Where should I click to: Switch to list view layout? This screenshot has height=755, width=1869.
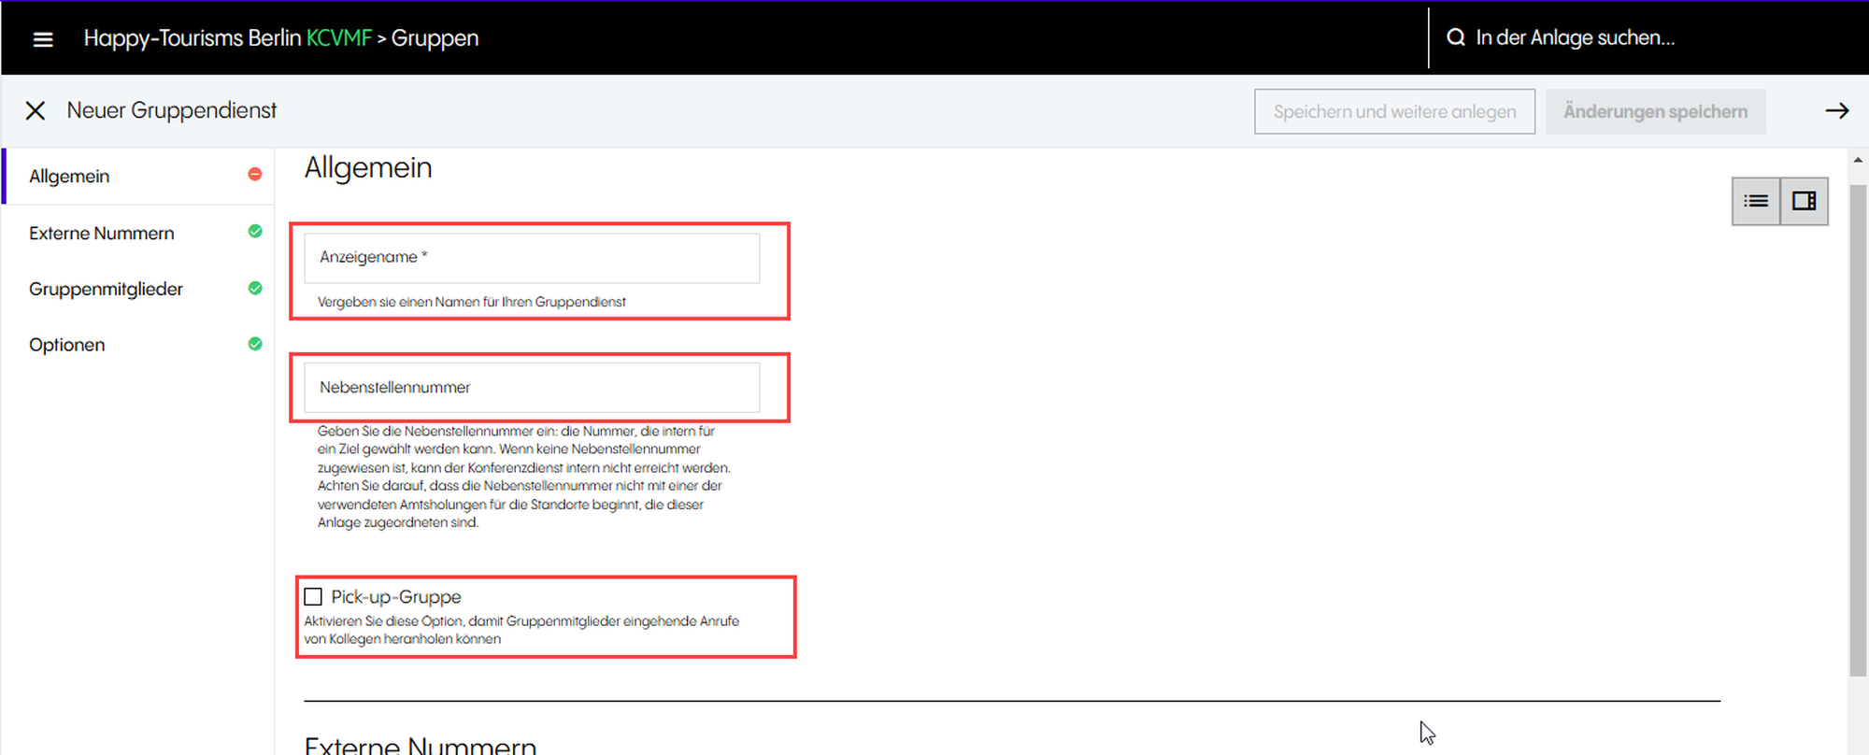pyautogui.click(x=1755, y=201)
